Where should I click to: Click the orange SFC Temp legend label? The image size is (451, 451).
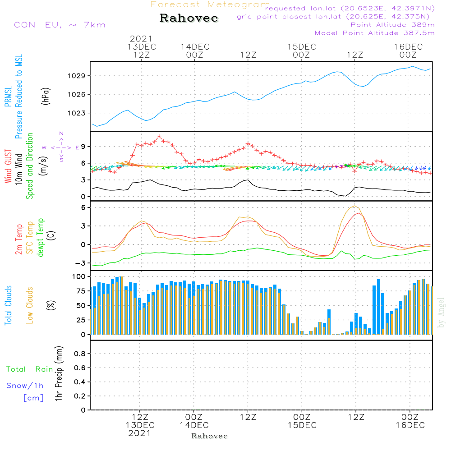coord(30,237)
